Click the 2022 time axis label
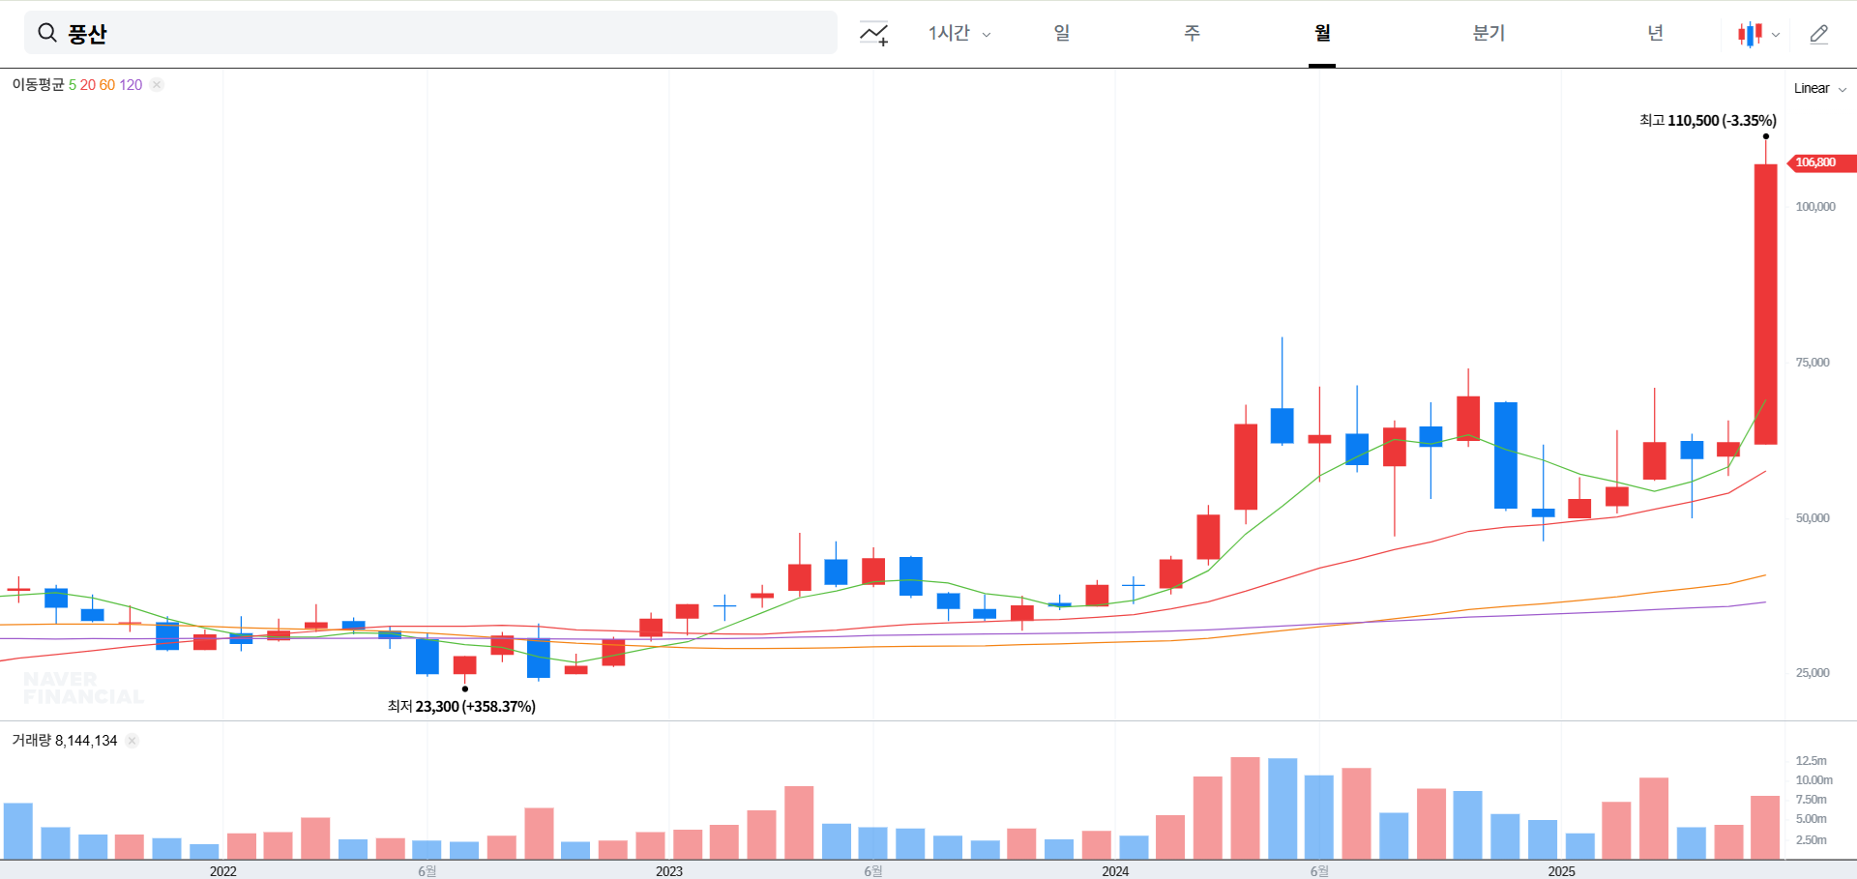This screenshot has height=879, width=1857. pyautogui.click(x=223, y=871)
